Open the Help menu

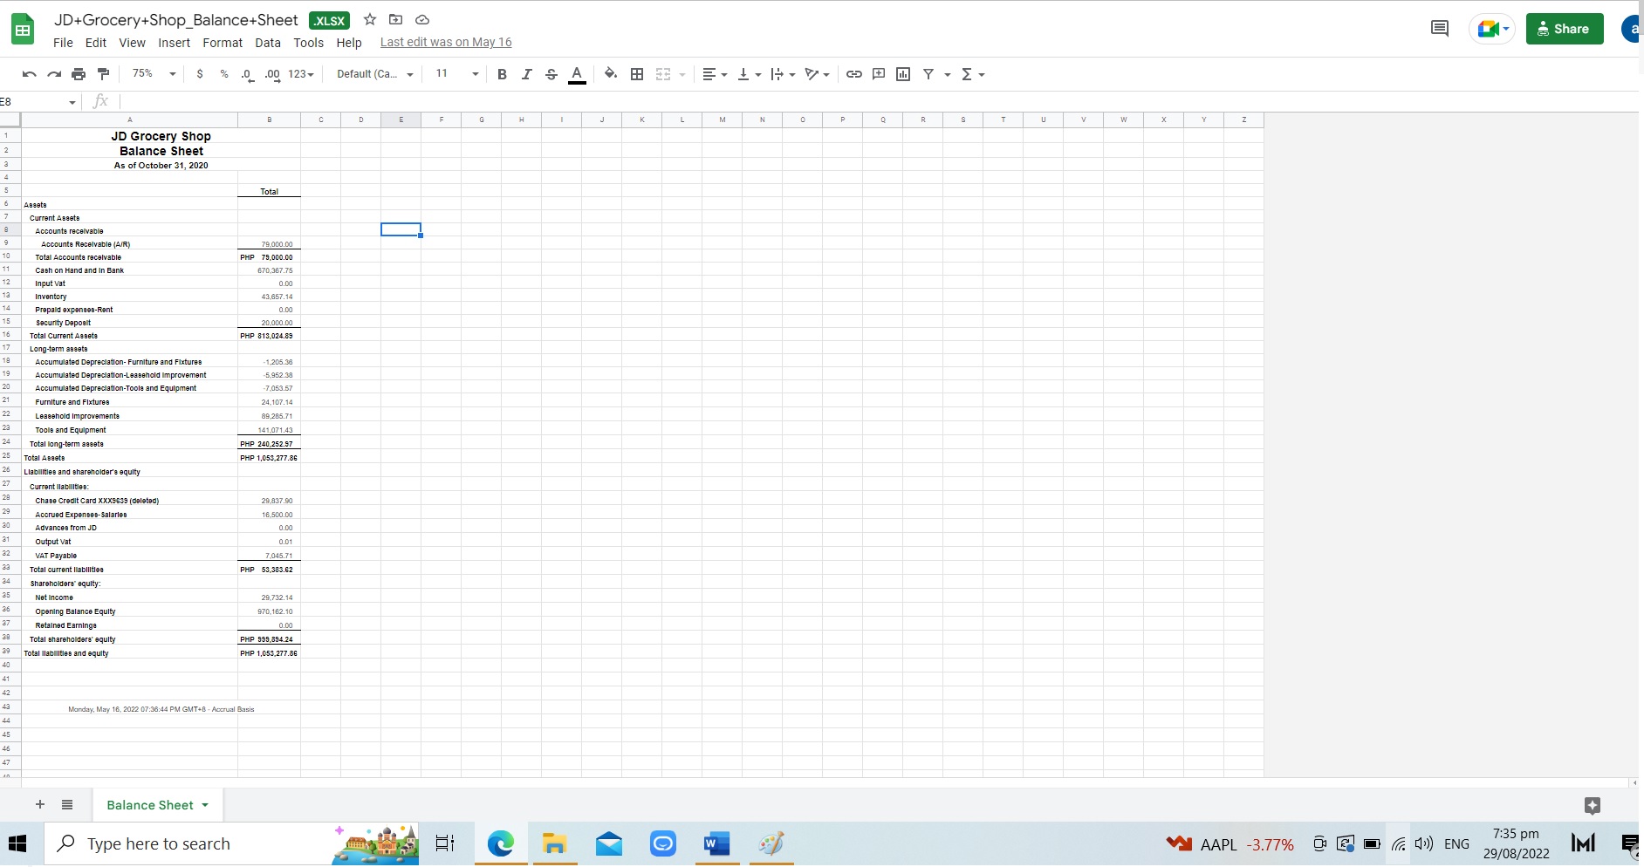click(x=349, y=43)
